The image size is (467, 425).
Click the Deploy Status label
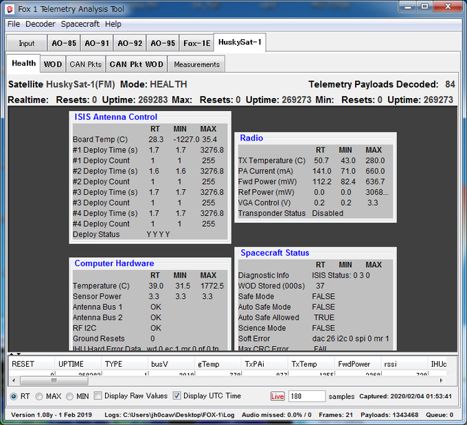click(96, 234)
